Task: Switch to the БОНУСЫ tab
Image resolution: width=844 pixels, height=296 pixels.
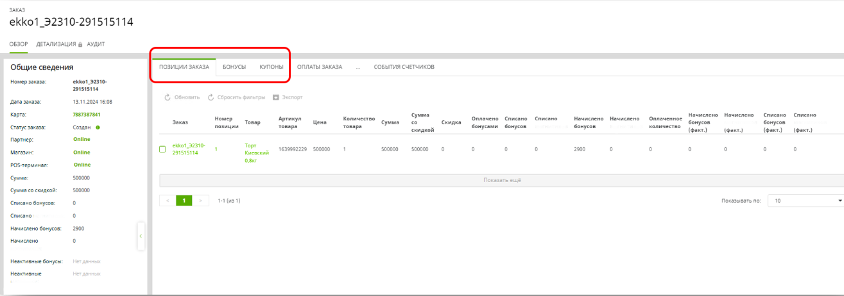Action: (x=234, y=67)
